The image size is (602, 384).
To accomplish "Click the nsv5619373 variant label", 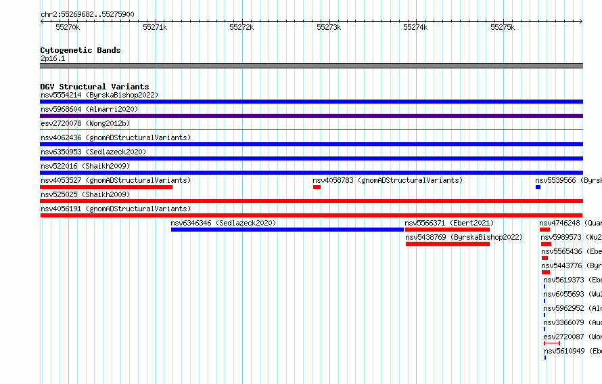I will [572, 280].
